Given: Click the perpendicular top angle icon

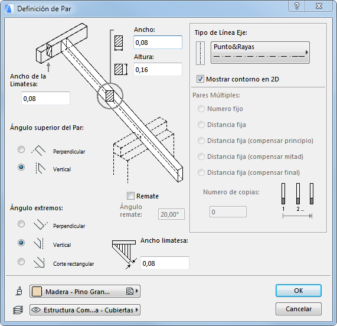Looking at the screenshot, I should click(x=38, y=151).
